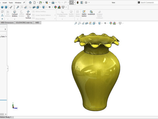The width and height of the screenshot is (158, 119).
Task: Toggle the Rapid Sketch button
Action: tap(84, 14)
